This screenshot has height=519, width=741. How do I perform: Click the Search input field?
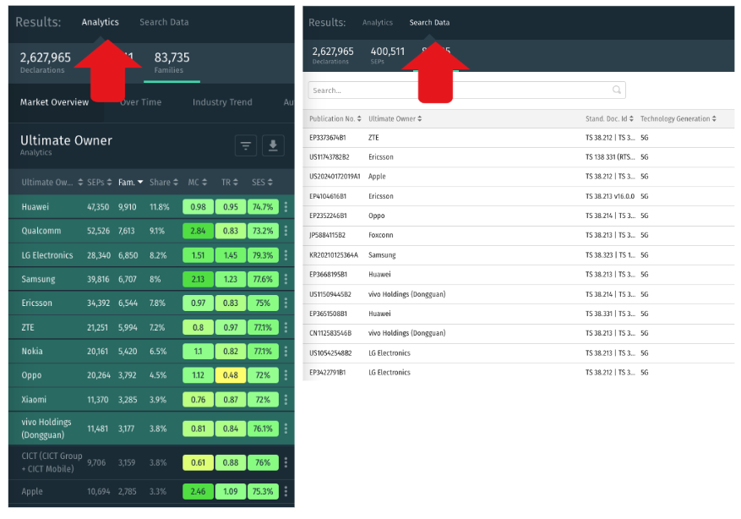coord(466,90)
